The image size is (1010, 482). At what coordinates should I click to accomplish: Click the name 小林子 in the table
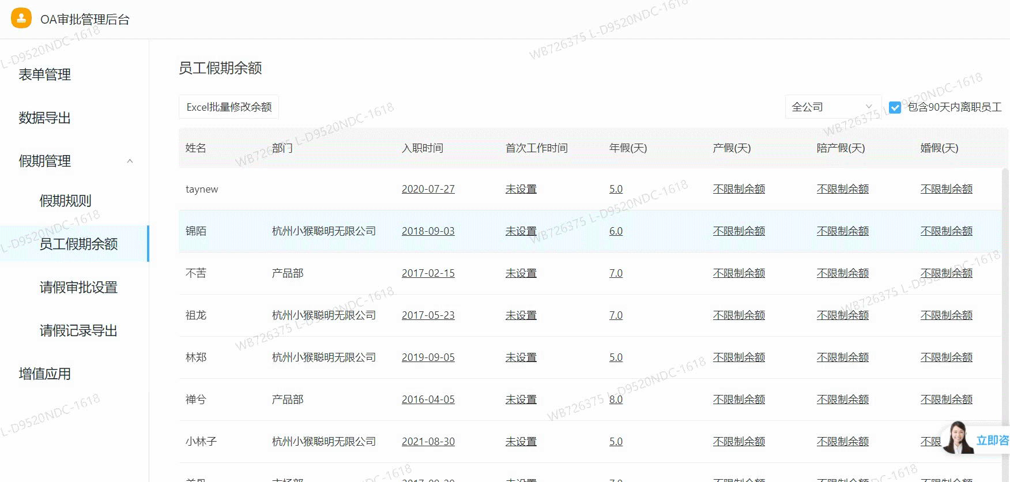pyautogui.click(x=201, y=442)
